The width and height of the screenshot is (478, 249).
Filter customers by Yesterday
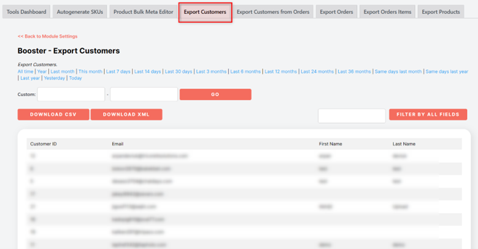point(54,78)
